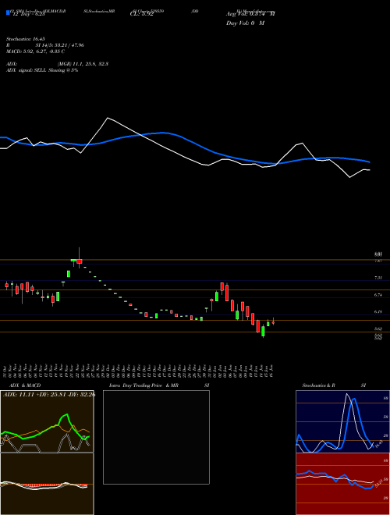Image resolution: width=390 pixels, height=515 pixels.
Task: Click the 'CL: 5.92' close price label
Action: [x=141, y=14]
